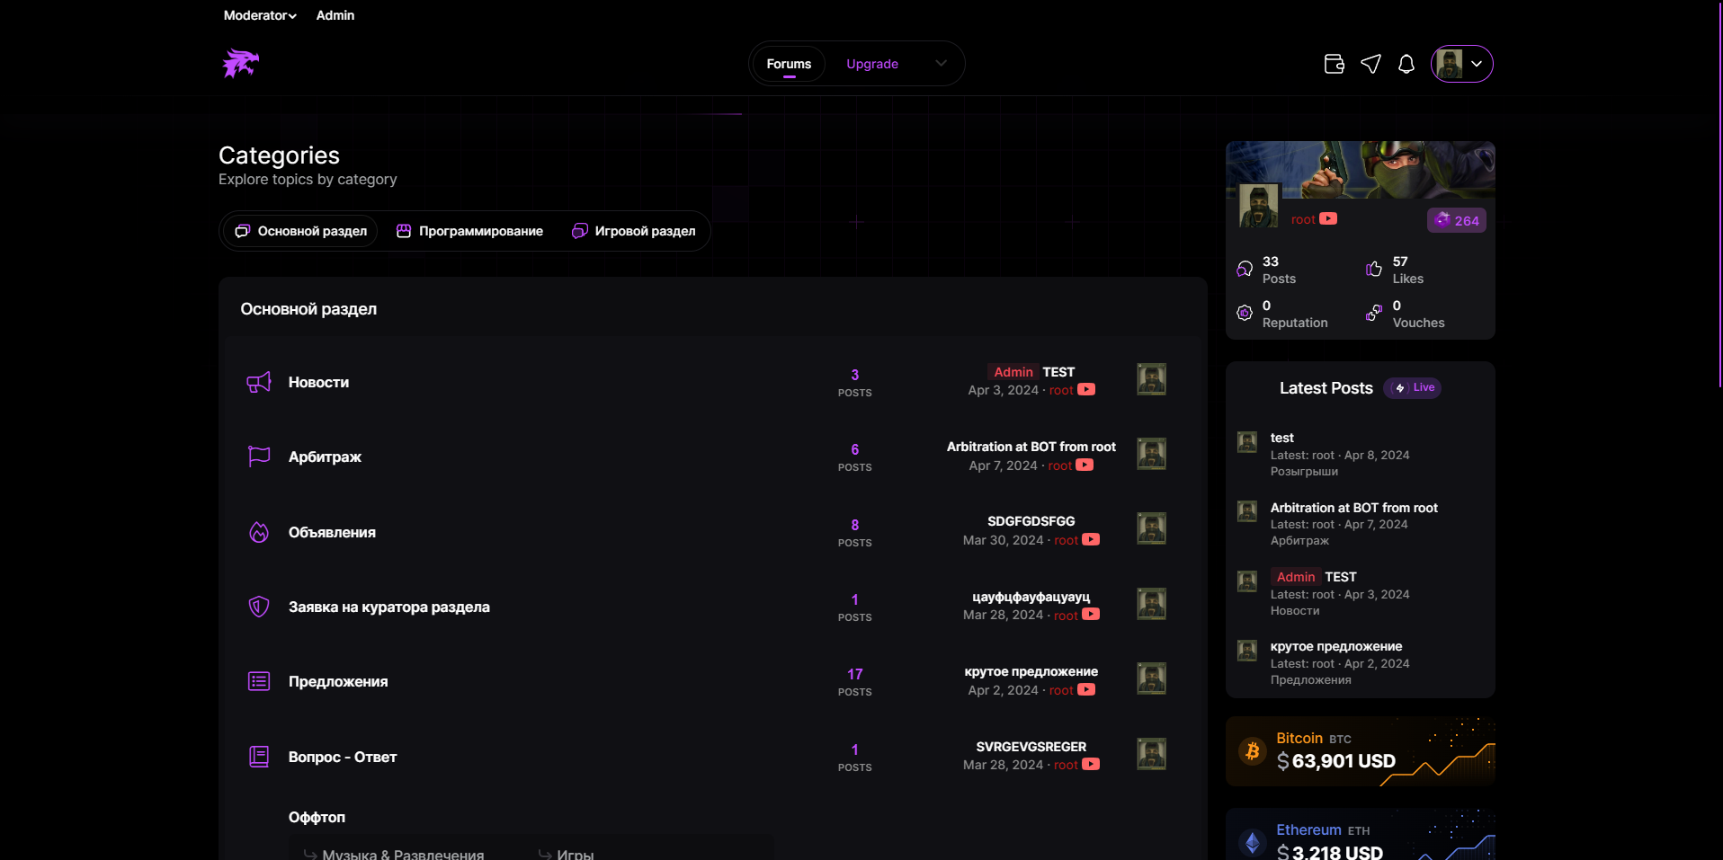Open the Arbitration at BOT latest post
The width and height of the screenshot is (1723, 860).
1353,508
